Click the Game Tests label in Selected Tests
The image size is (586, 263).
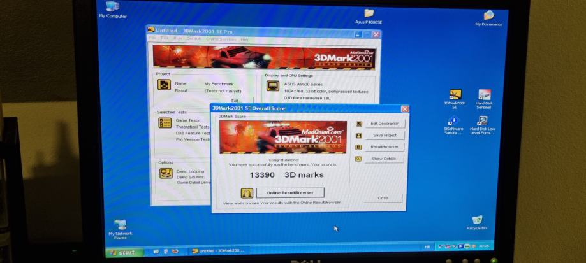pos(187,120)
